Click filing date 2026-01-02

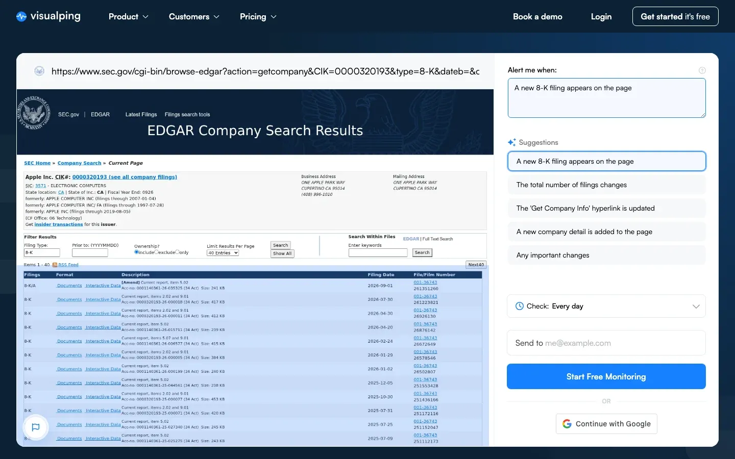380,369
